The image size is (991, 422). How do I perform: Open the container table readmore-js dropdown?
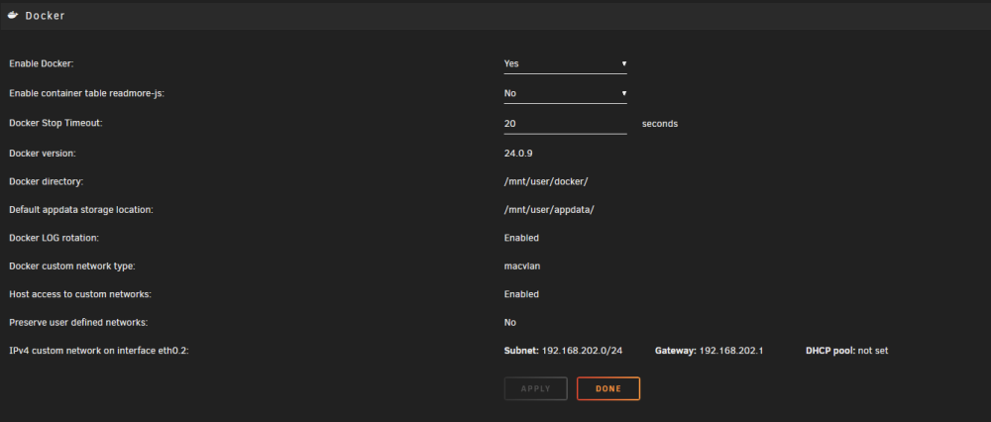click(x=565, y=93)
